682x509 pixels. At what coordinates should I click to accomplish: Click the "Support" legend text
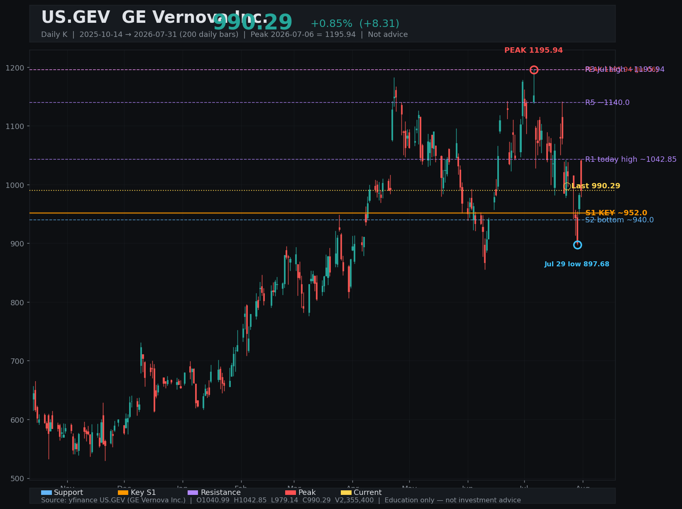pyautogui.click(x=68, y=492)
